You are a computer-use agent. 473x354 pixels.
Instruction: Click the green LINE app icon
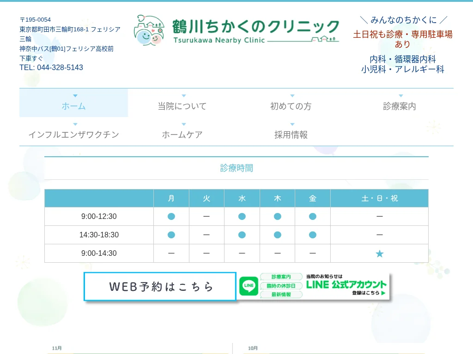[249, 286]
